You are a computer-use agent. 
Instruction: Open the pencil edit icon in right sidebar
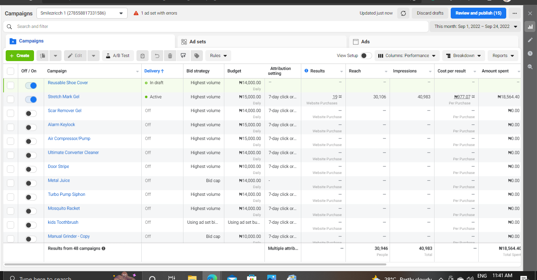(530, 40)
